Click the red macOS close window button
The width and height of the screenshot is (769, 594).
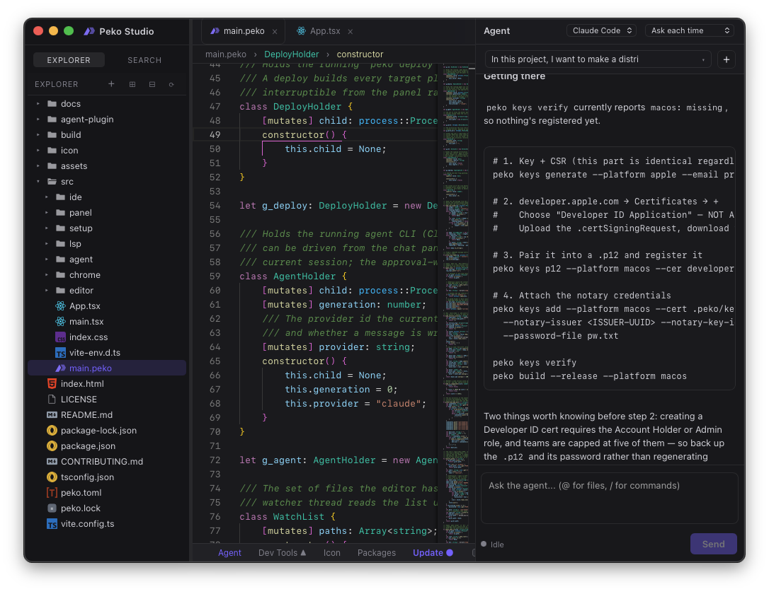click(38, 31)
